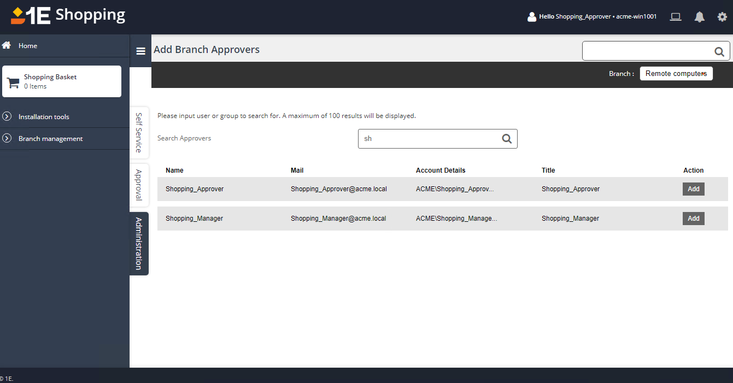733x383 pixels.
Task: Click the Home icon in sidebar
Action: [7, 45]
